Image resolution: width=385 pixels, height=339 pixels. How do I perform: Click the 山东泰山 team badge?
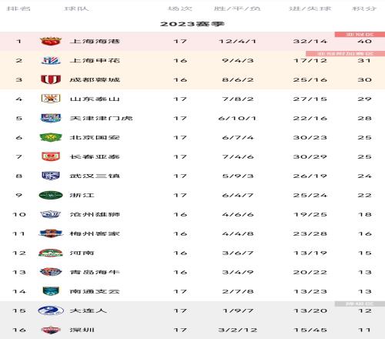tap(51, 99)
